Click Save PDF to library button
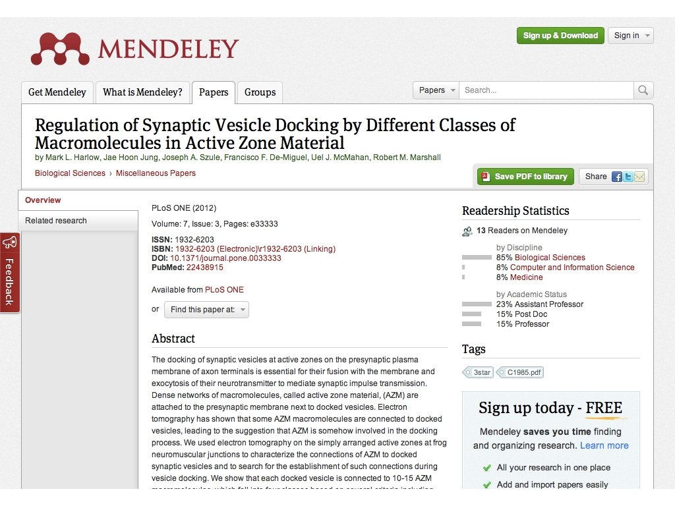 [525, 177]
